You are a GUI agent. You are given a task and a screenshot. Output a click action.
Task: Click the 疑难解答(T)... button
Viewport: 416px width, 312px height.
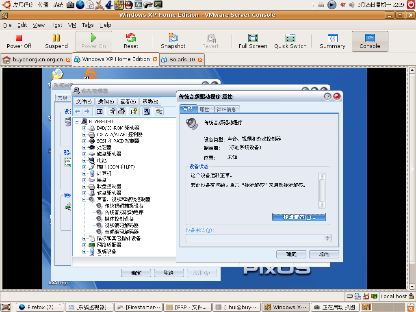299,217
